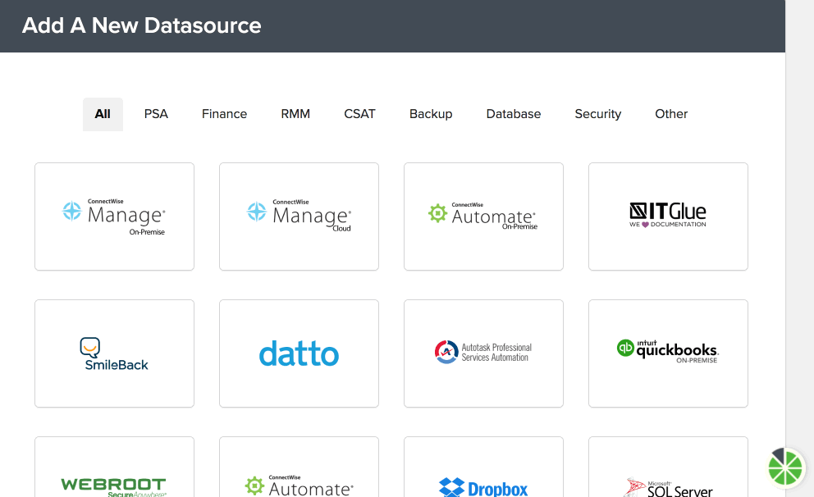Open the green lime-slice widget icon
This screenshot has height=497, width=814.
tap(786, 467)
